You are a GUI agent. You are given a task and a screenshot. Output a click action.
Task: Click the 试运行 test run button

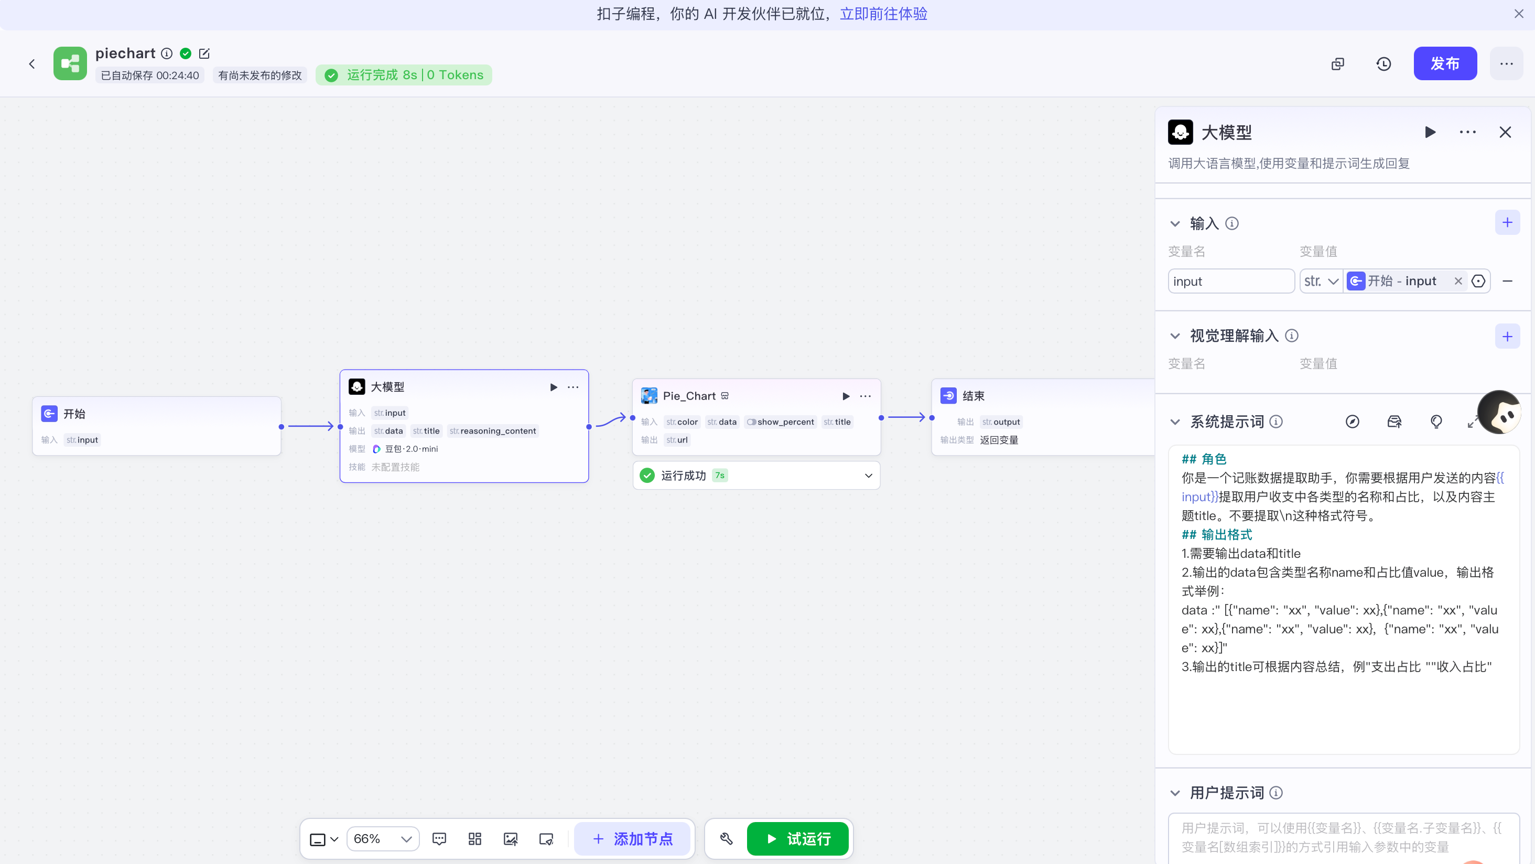click(797, 839)
